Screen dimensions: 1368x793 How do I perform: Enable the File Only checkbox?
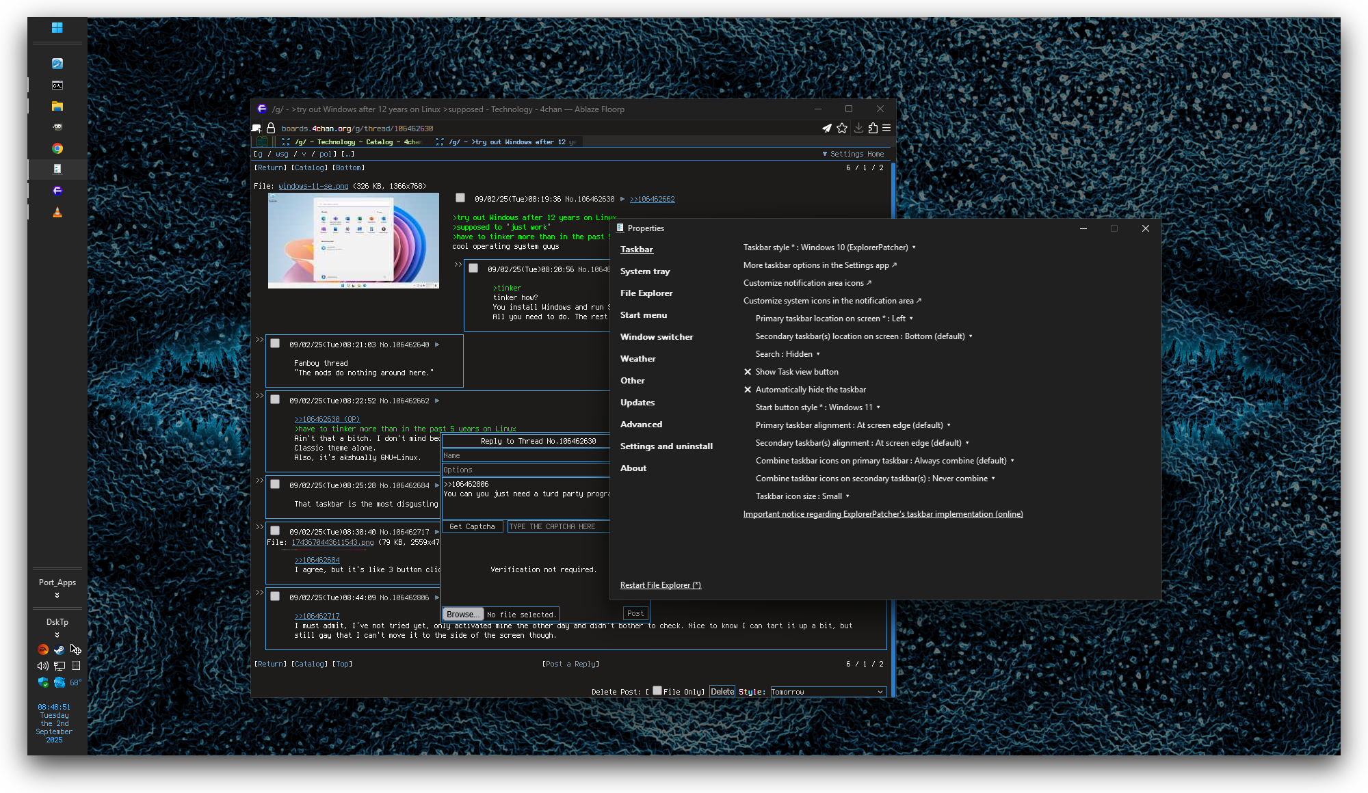tap(657, 690)
